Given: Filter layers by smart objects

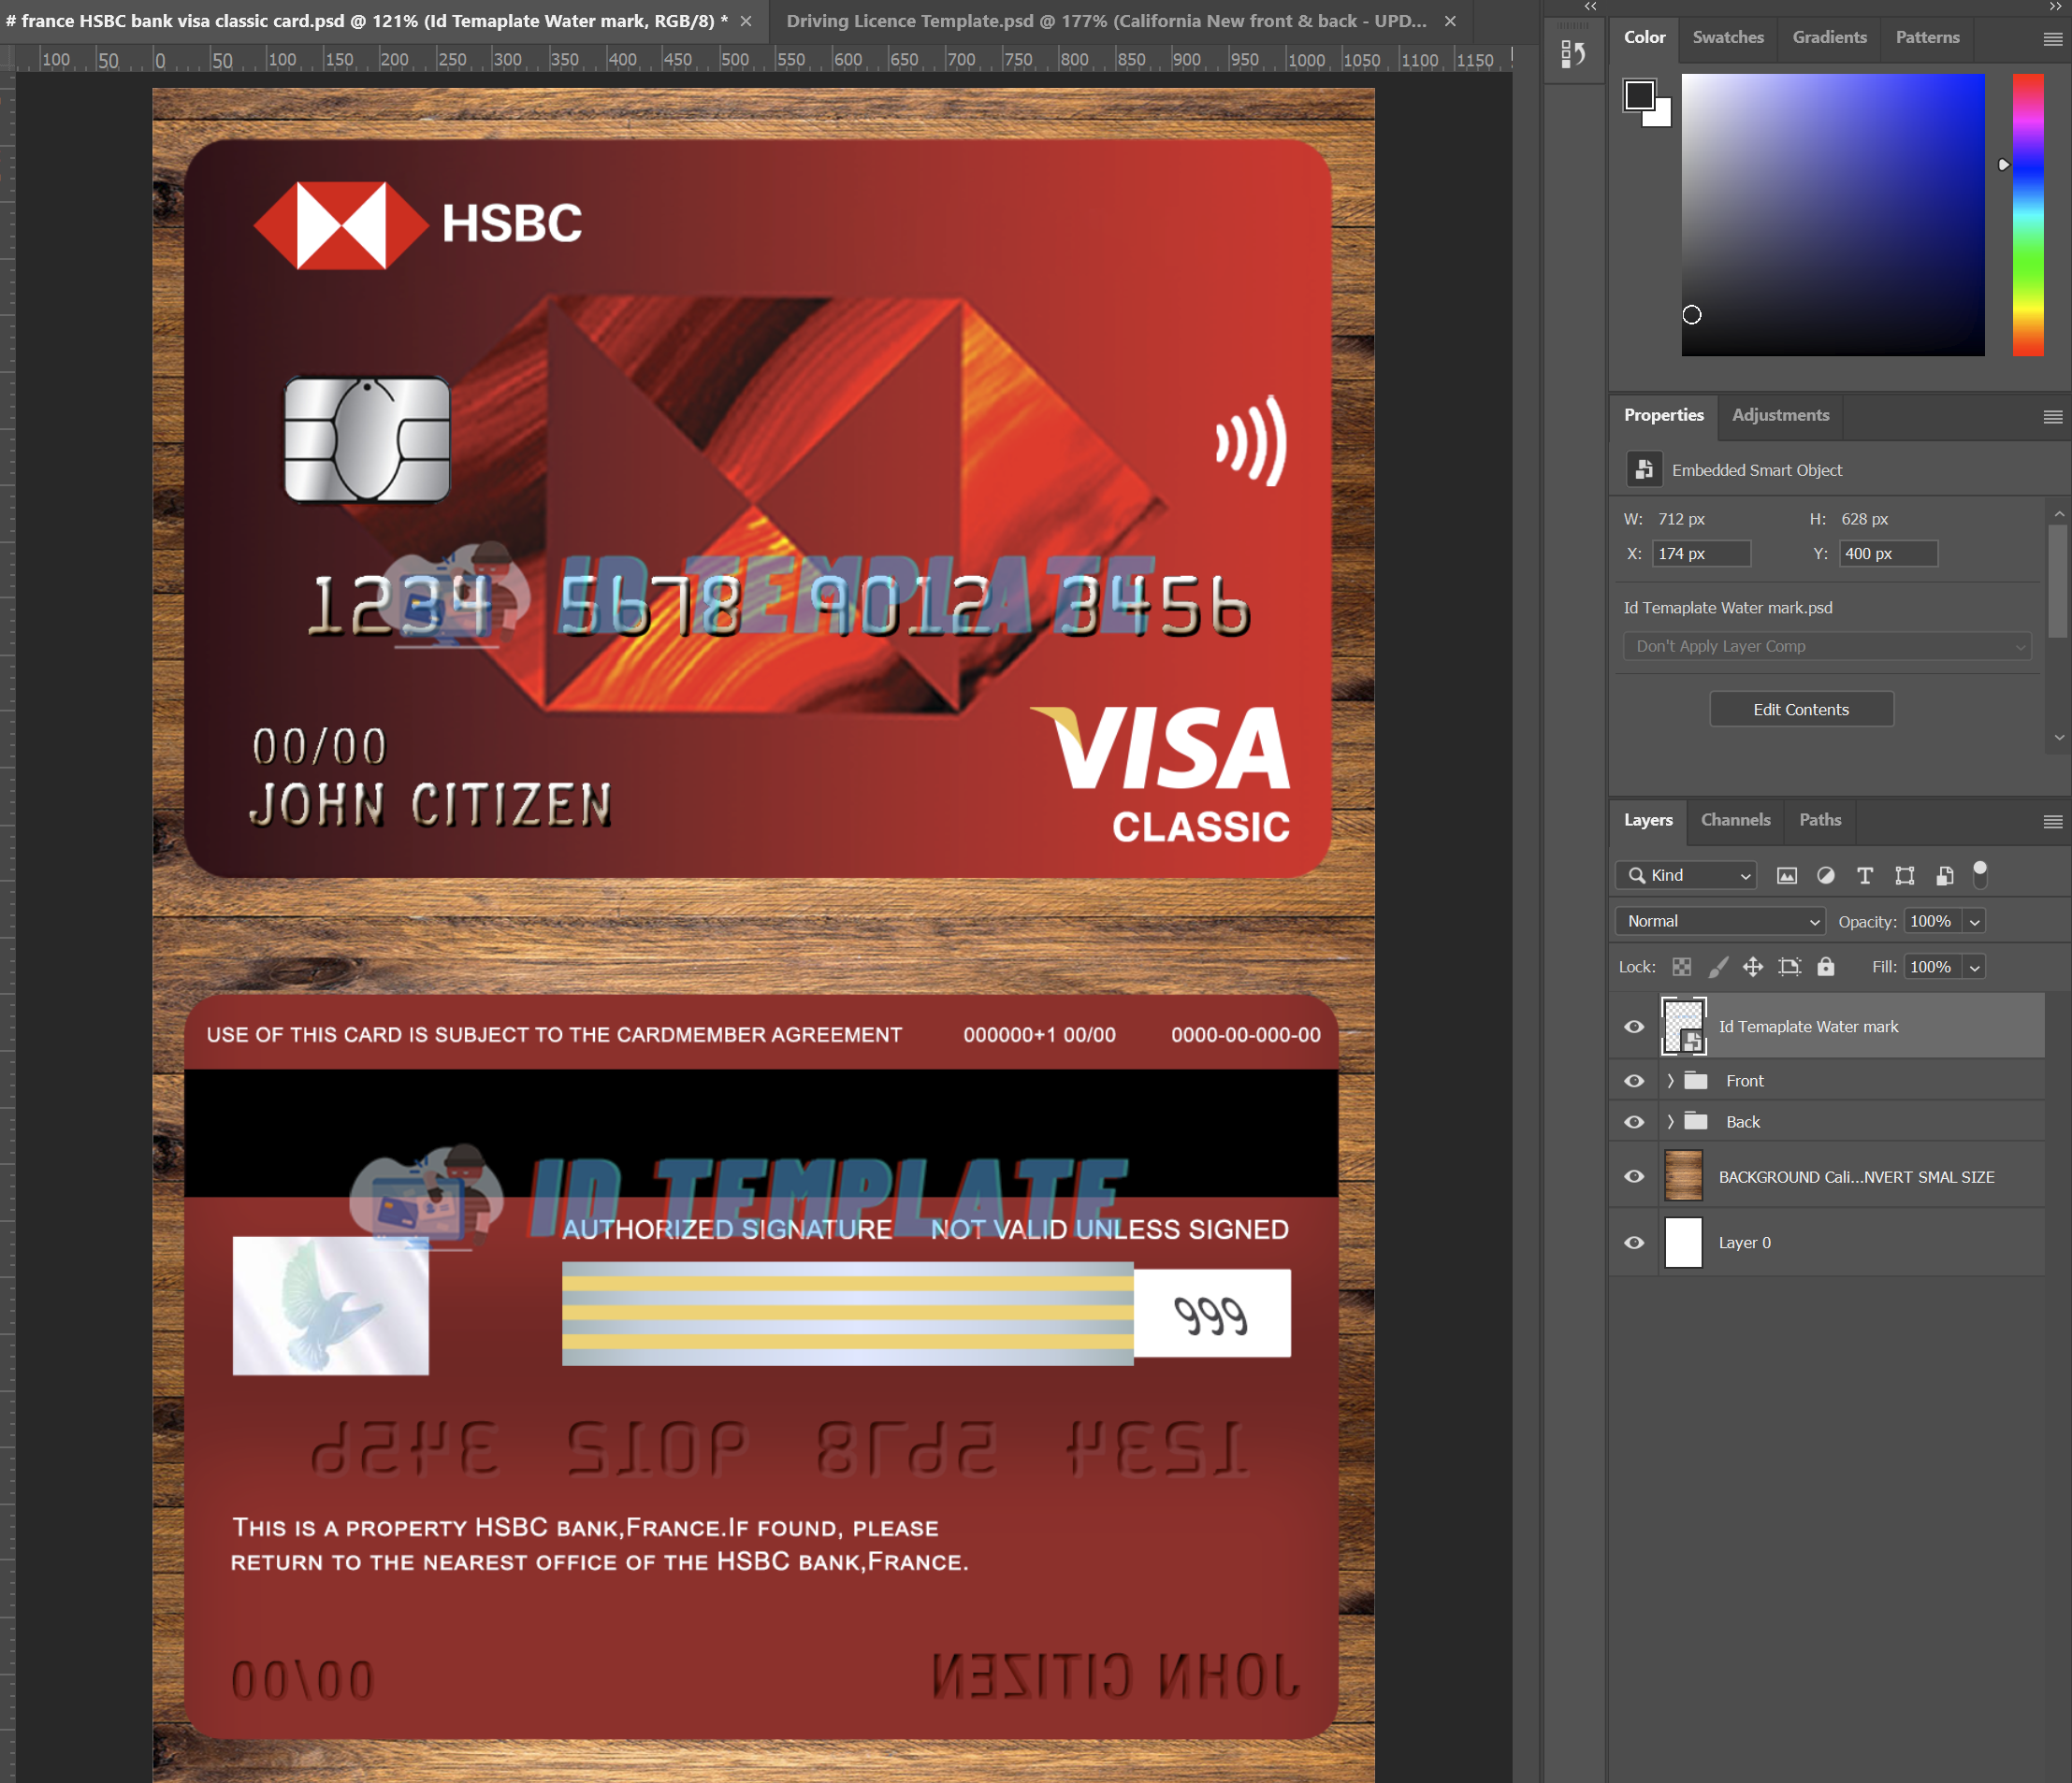Looking at the screenshot, I should pos(1944,875).
